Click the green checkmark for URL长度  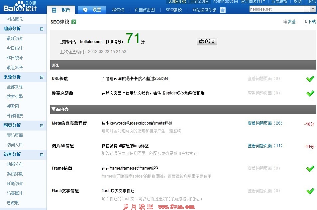[310, 79]
